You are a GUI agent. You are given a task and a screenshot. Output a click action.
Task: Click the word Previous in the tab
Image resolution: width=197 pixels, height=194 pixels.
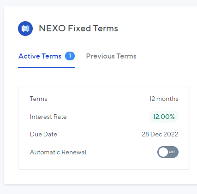pos(101,56)
